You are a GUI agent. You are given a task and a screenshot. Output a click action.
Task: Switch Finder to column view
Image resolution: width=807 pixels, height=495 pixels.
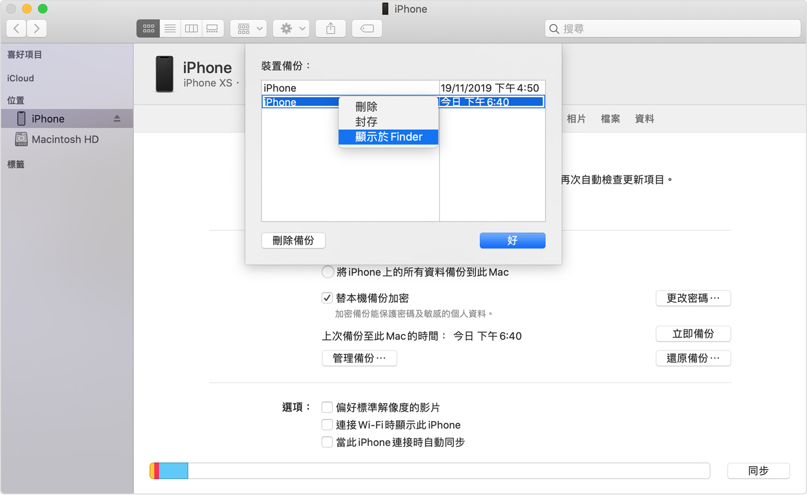click(191, 28)
